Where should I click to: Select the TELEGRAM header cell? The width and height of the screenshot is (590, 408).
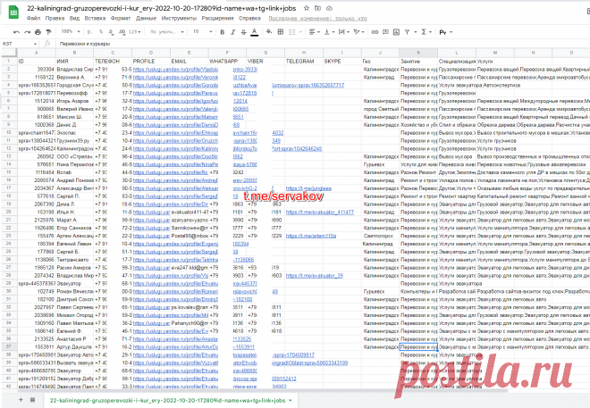[x=304, y=61]
